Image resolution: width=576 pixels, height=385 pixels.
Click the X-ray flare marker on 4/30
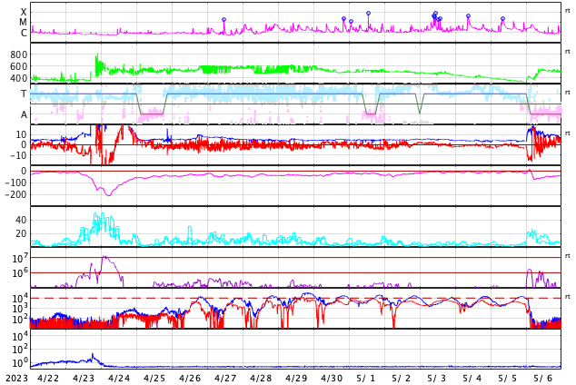tap(343, 18)
